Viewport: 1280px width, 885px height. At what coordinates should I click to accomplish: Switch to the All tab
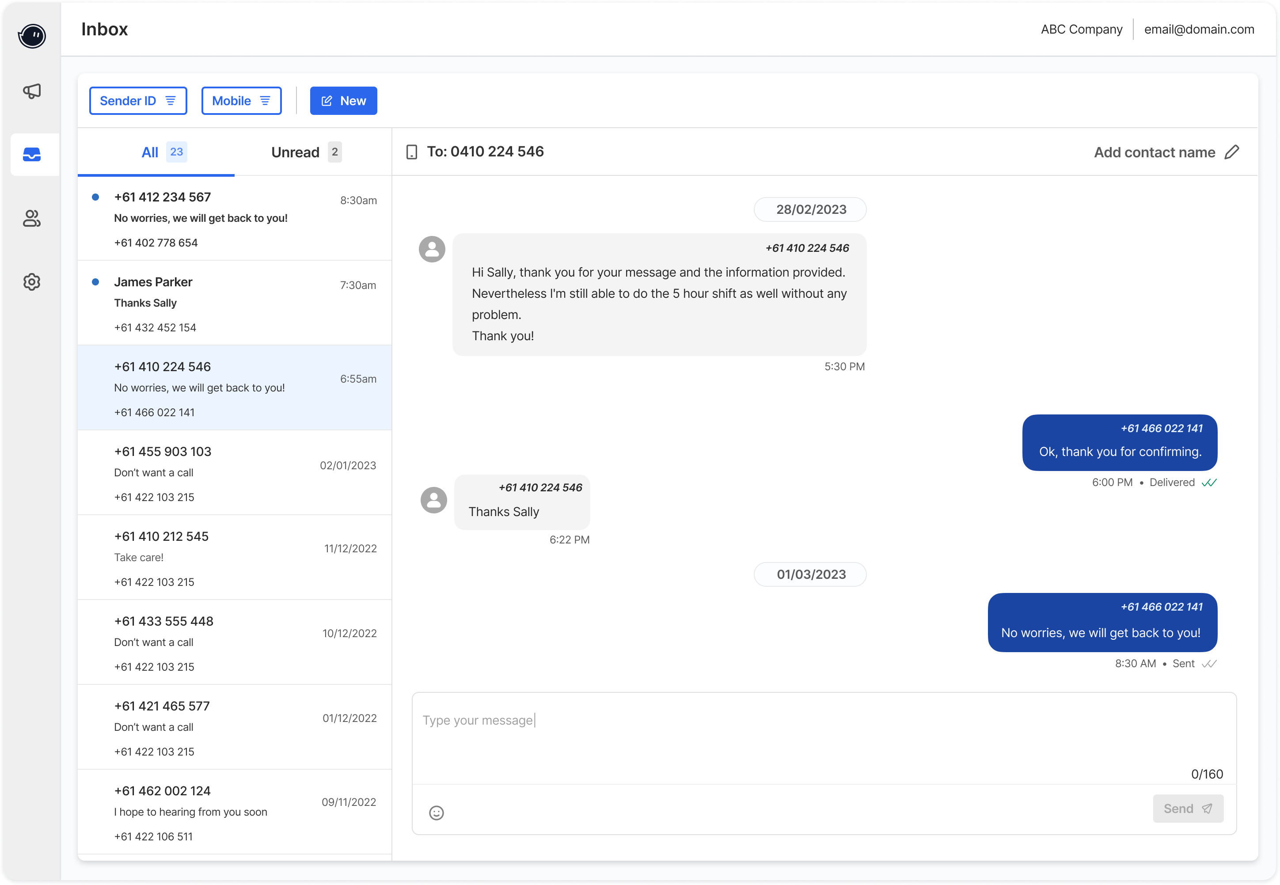156,152
